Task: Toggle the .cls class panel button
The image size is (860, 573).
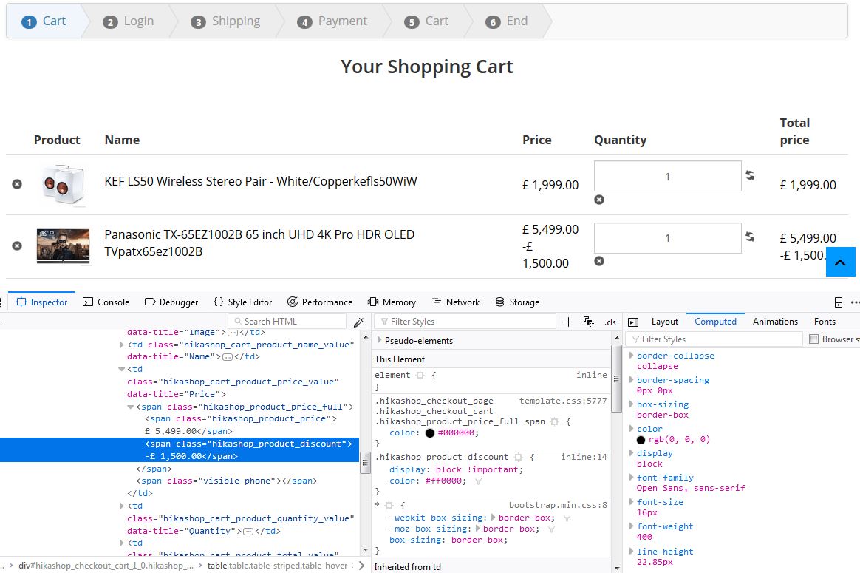Action: [610, 322]
